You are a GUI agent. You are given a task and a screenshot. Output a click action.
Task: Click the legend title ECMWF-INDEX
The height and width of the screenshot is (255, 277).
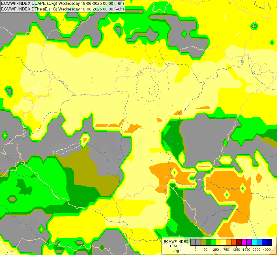click(176, 242)
